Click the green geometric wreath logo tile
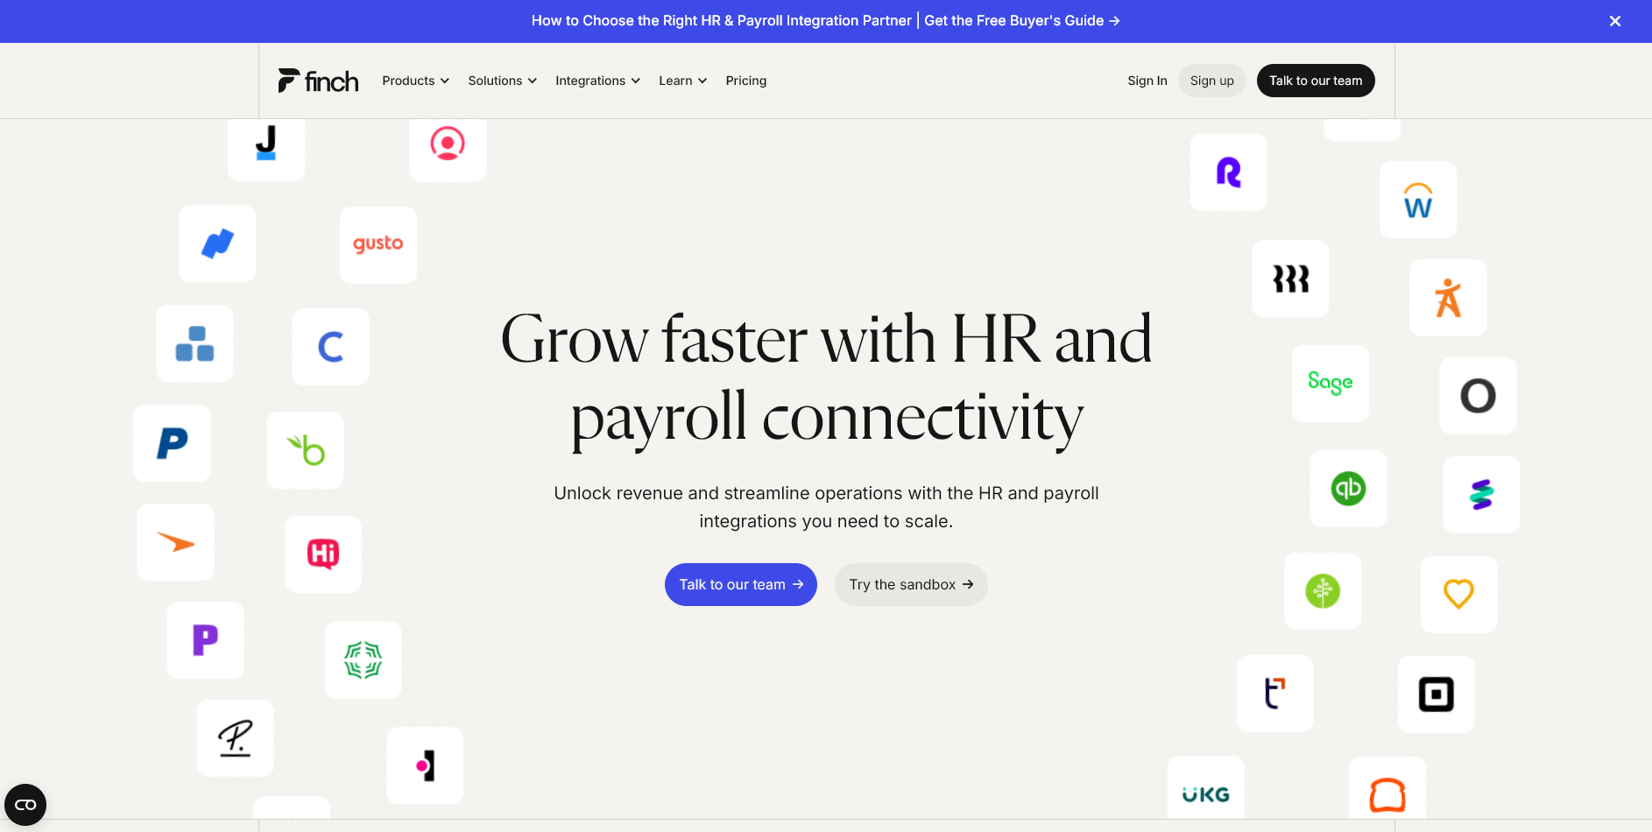The width and height of the screenshot is (1652, 832). pos(364,660)
